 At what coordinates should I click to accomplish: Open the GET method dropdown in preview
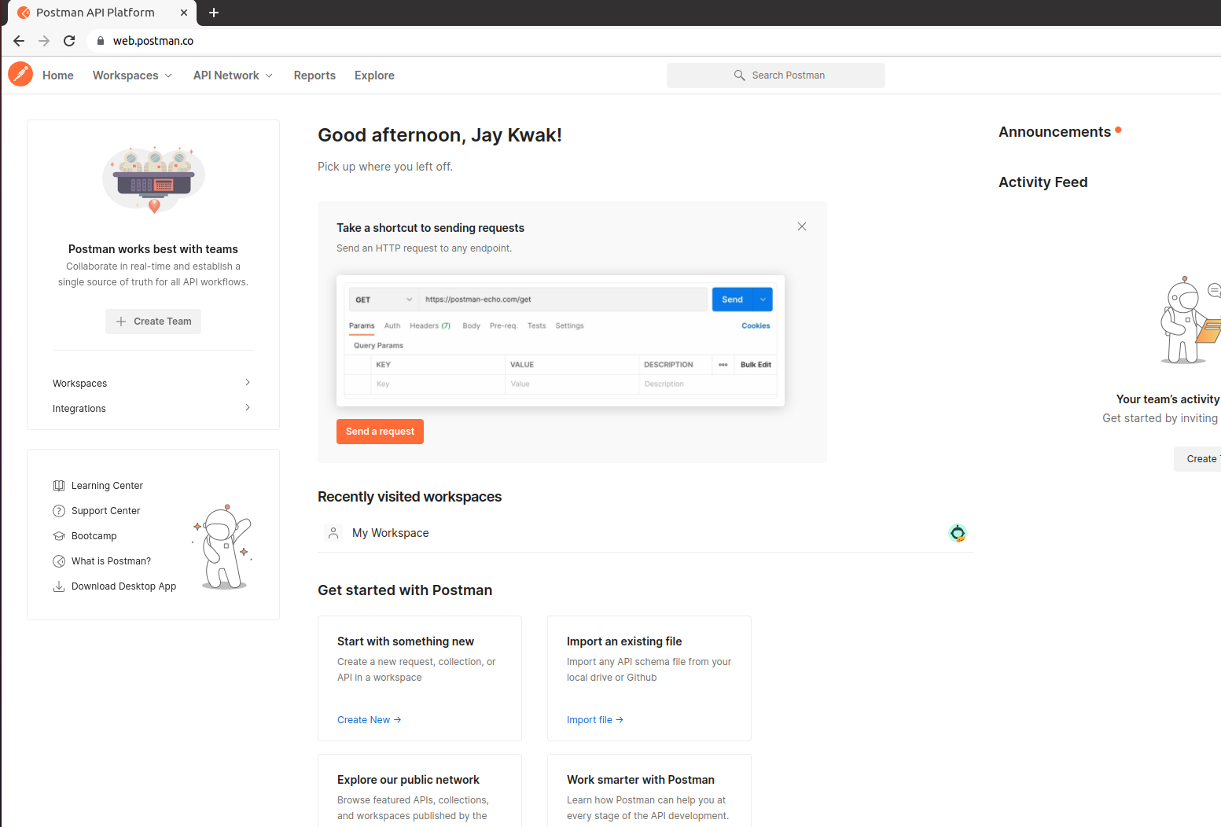point(384,300)
